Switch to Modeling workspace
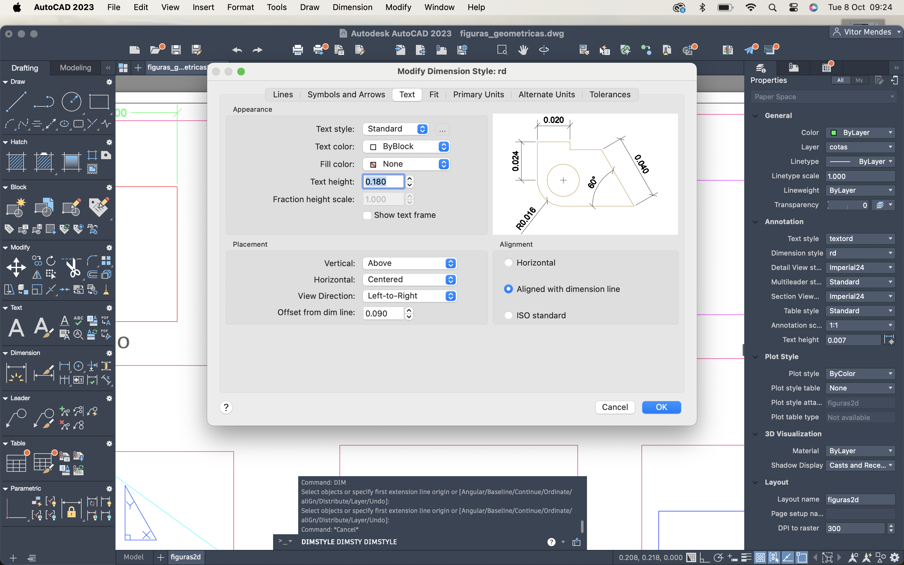This screenshot has width=904, height=565. click(x=75, y=67)
